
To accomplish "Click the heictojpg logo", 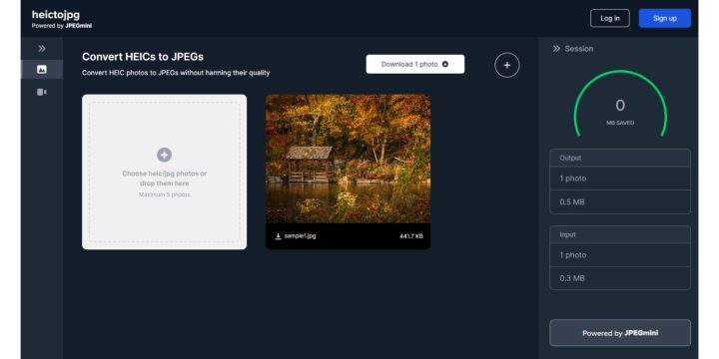I will [x=56, y=15].
